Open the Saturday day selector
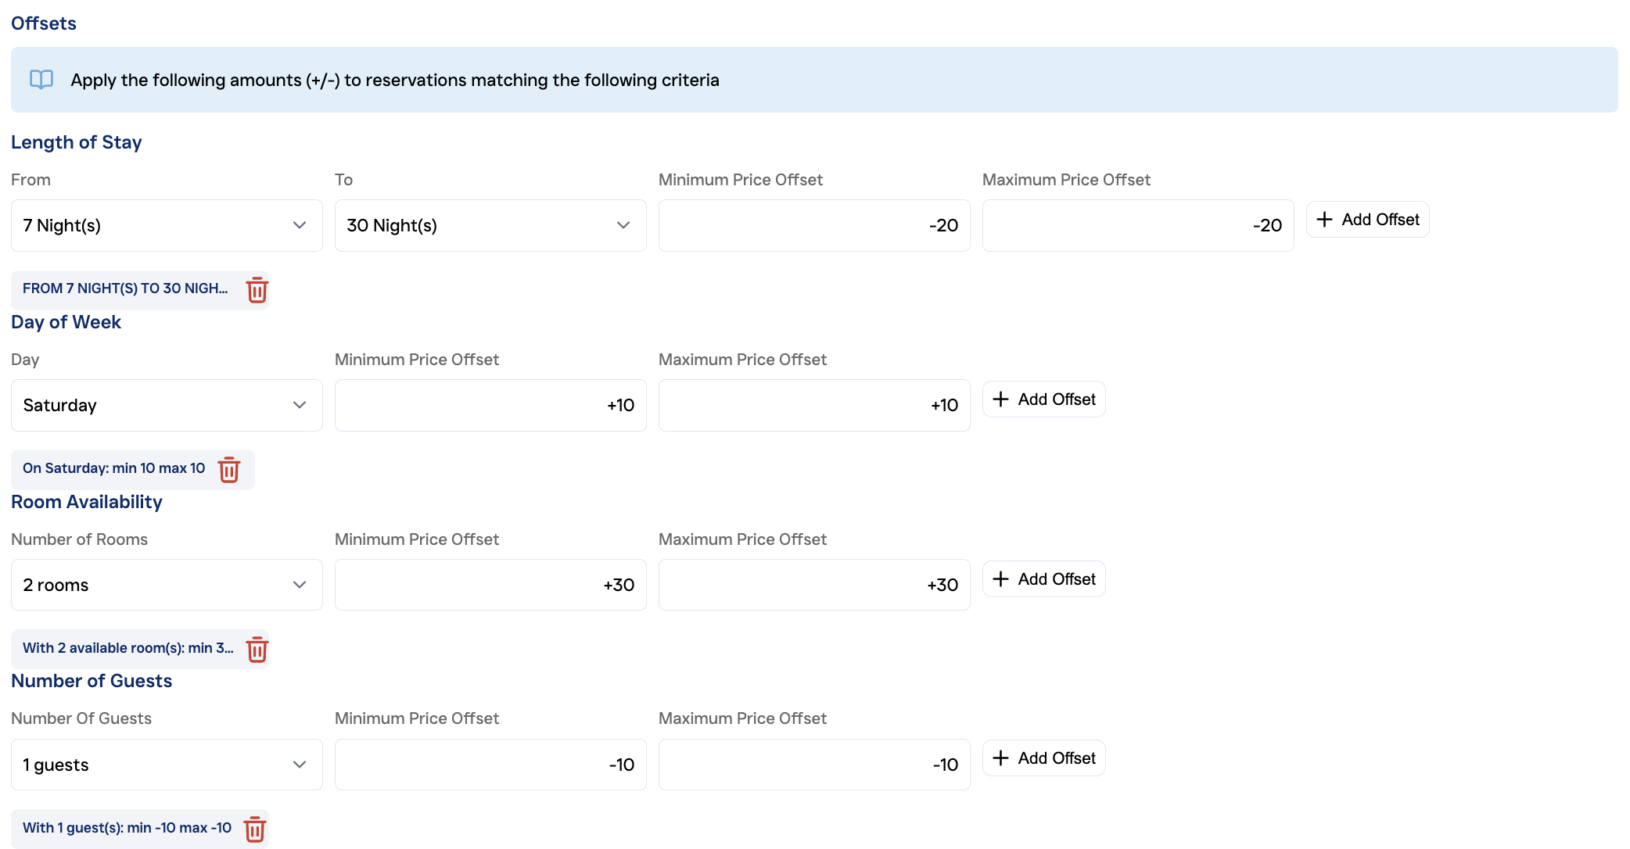Image resolution: width=1630 pixels, height=849 pixels. click(x=167, y=405)
